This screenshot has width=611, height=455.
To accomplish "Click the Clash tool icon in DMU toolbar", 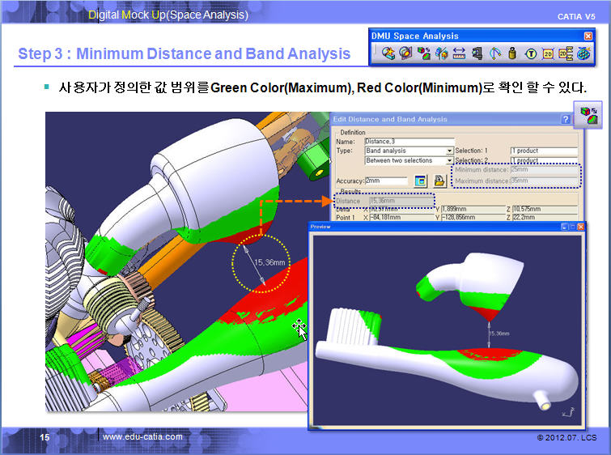I will [388, 53].
